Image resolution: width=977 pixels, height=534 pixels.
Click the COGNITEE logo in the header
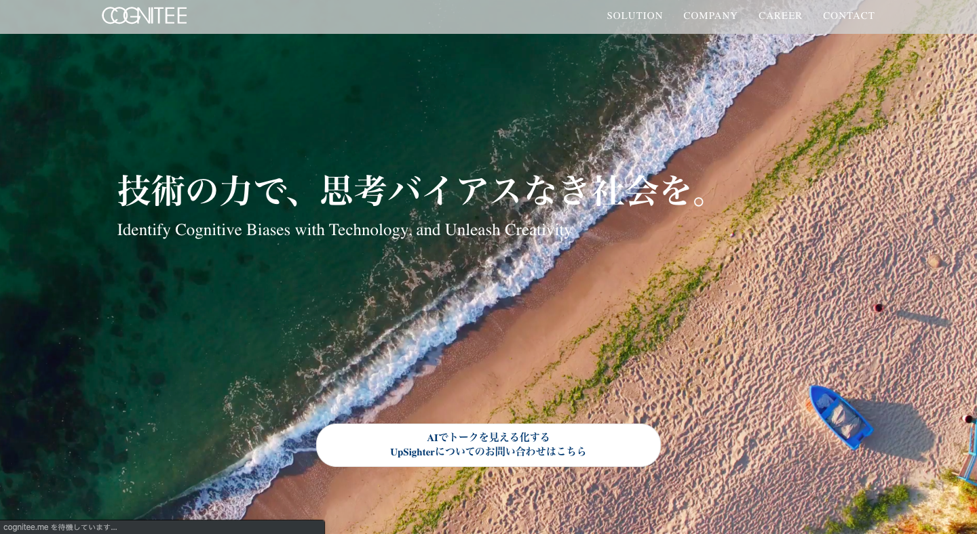click(144, 16)
